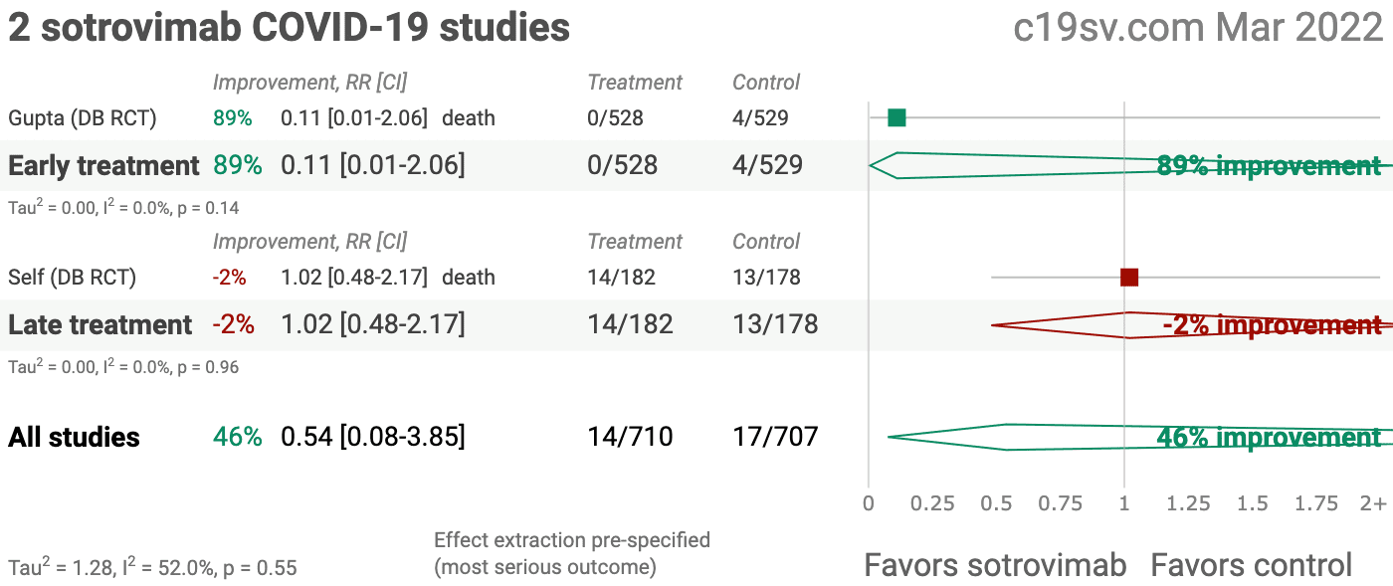Screen dimensions: 1393x586
Task: Click the 46% improvement chart label
Action: 1269,438
